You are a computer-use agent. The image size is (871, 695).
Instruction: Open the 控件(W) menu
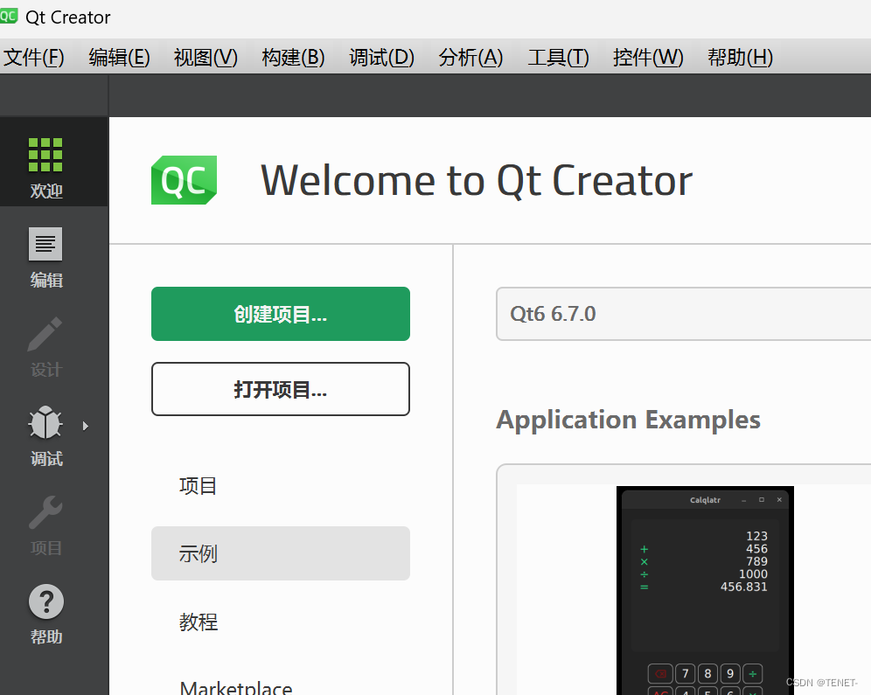coord(648,57)
